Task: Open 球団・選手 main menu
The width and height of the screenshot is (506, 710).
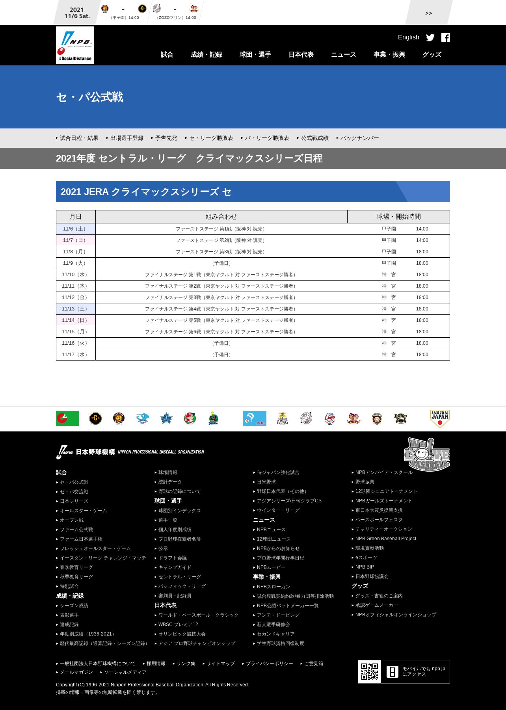Action: coord(255,54)
